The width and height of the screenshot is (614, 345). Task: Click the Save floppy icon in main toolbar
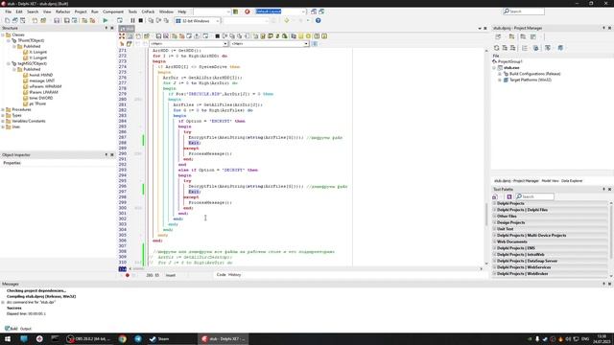[x=57, y=20]
